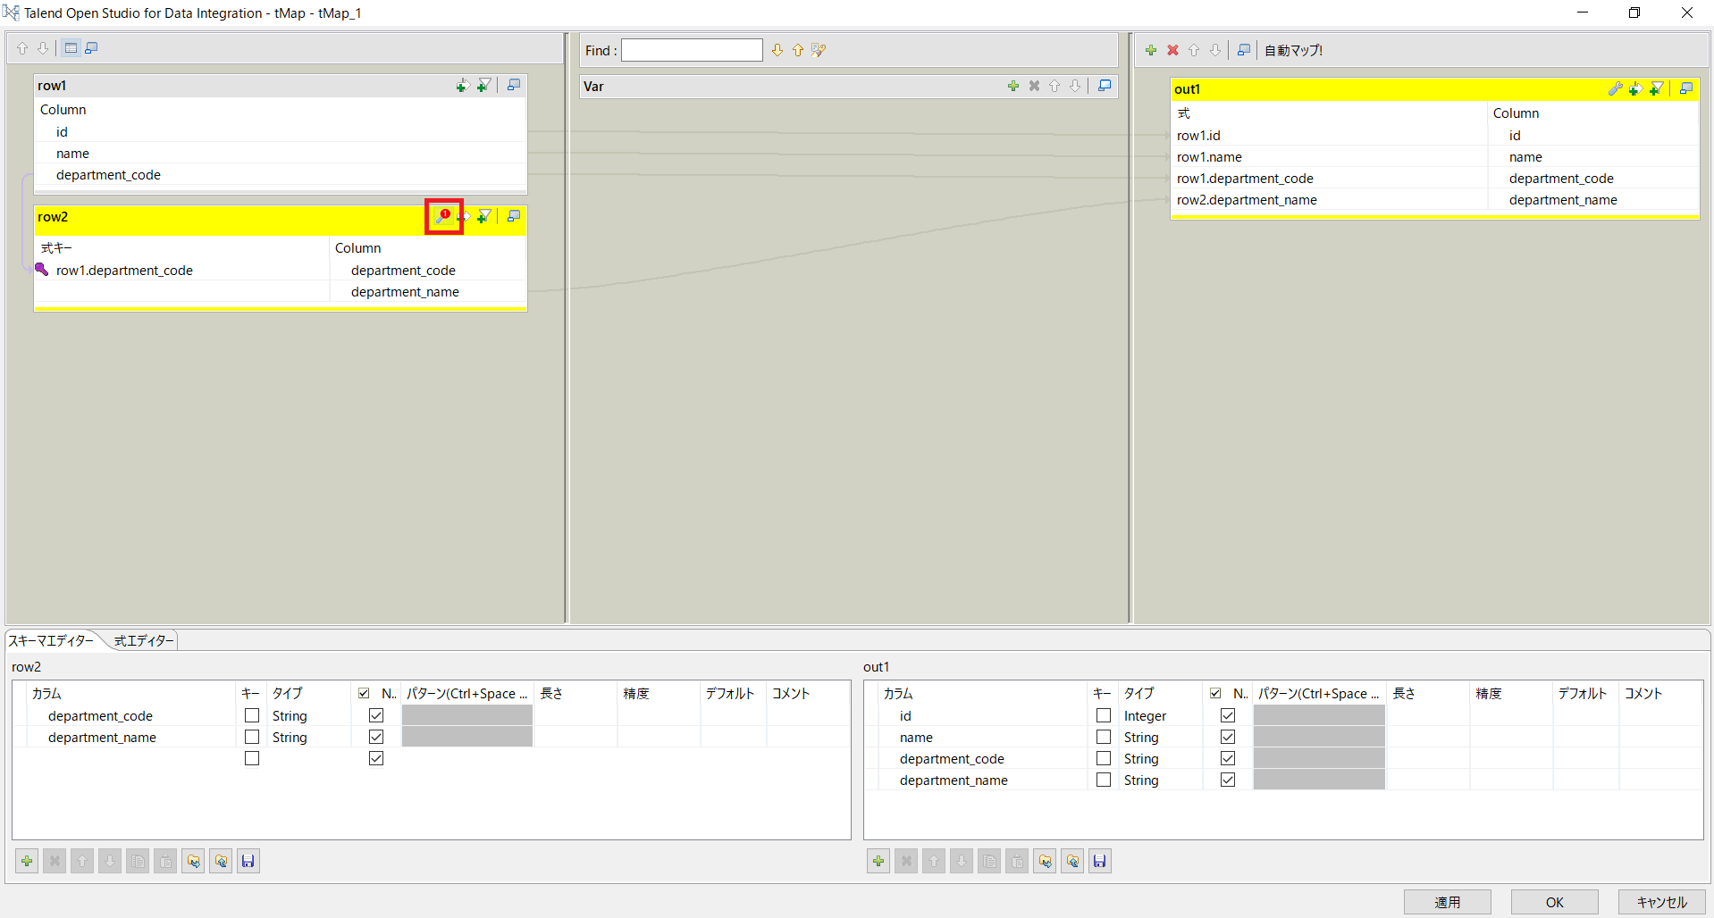
Task: Focus the Find text field
Action: (x=692, y=50)
